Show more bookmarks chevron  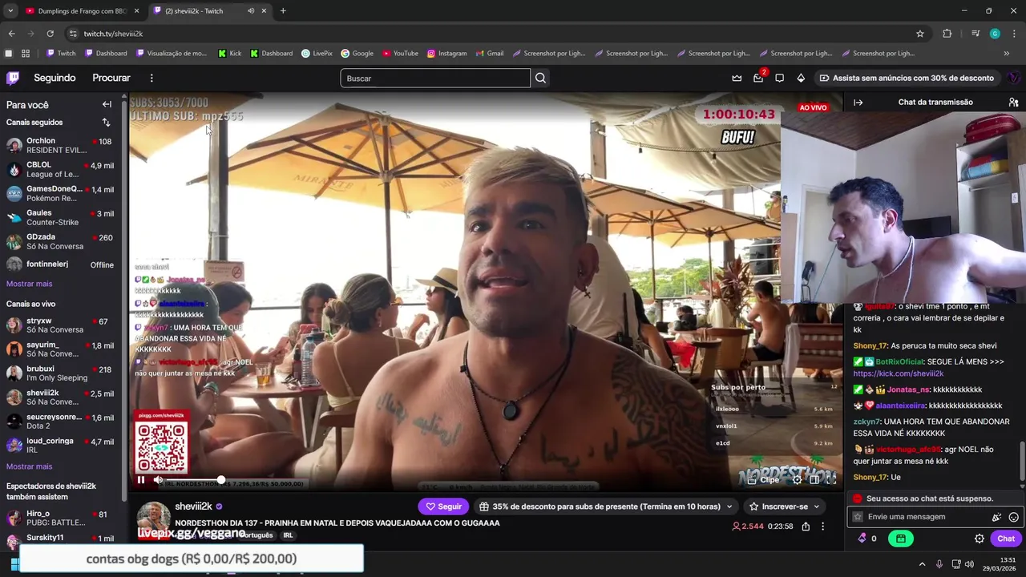pyautogui.click(x=1007, y=53)
